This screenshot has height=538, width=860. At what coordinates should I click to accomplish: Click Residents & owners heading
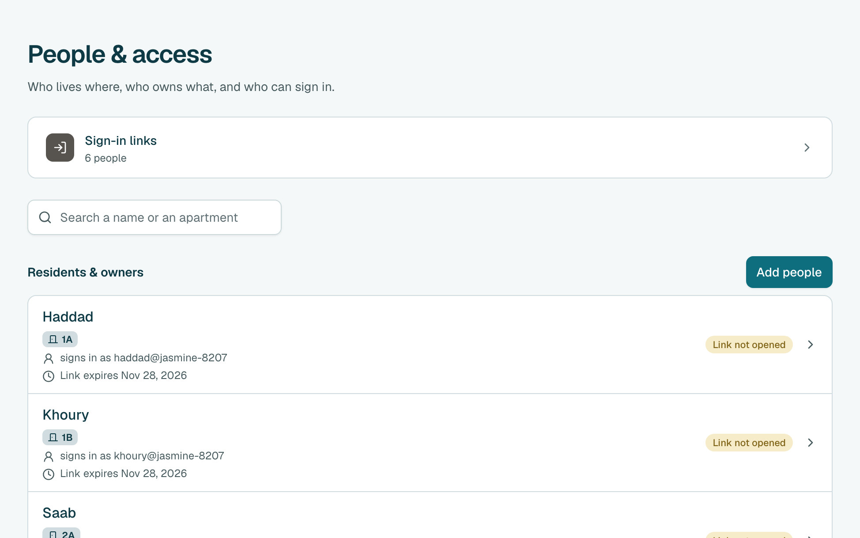click(x=85, y=272)
